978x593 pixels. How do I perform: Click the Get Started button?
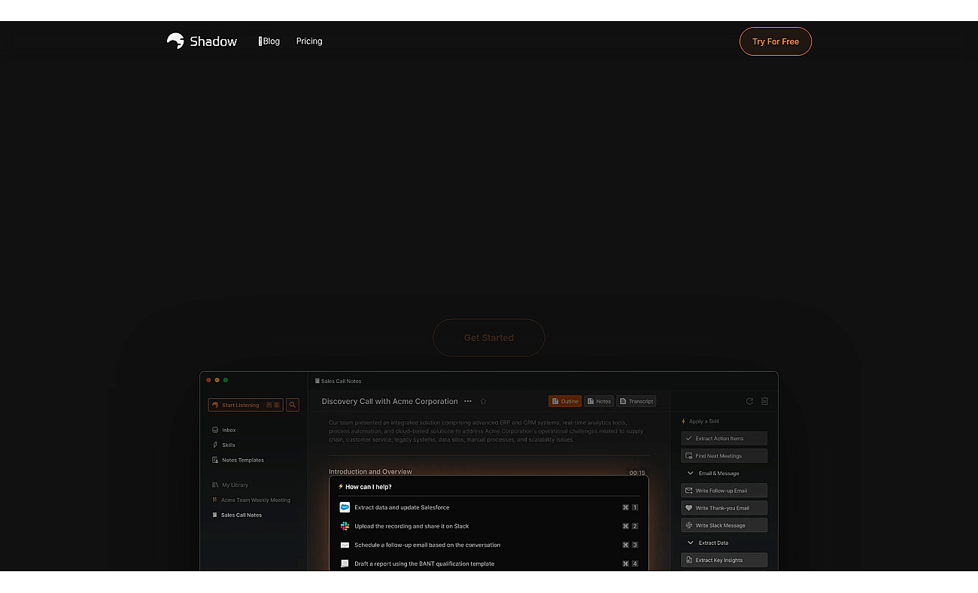[x=489, y=338]
